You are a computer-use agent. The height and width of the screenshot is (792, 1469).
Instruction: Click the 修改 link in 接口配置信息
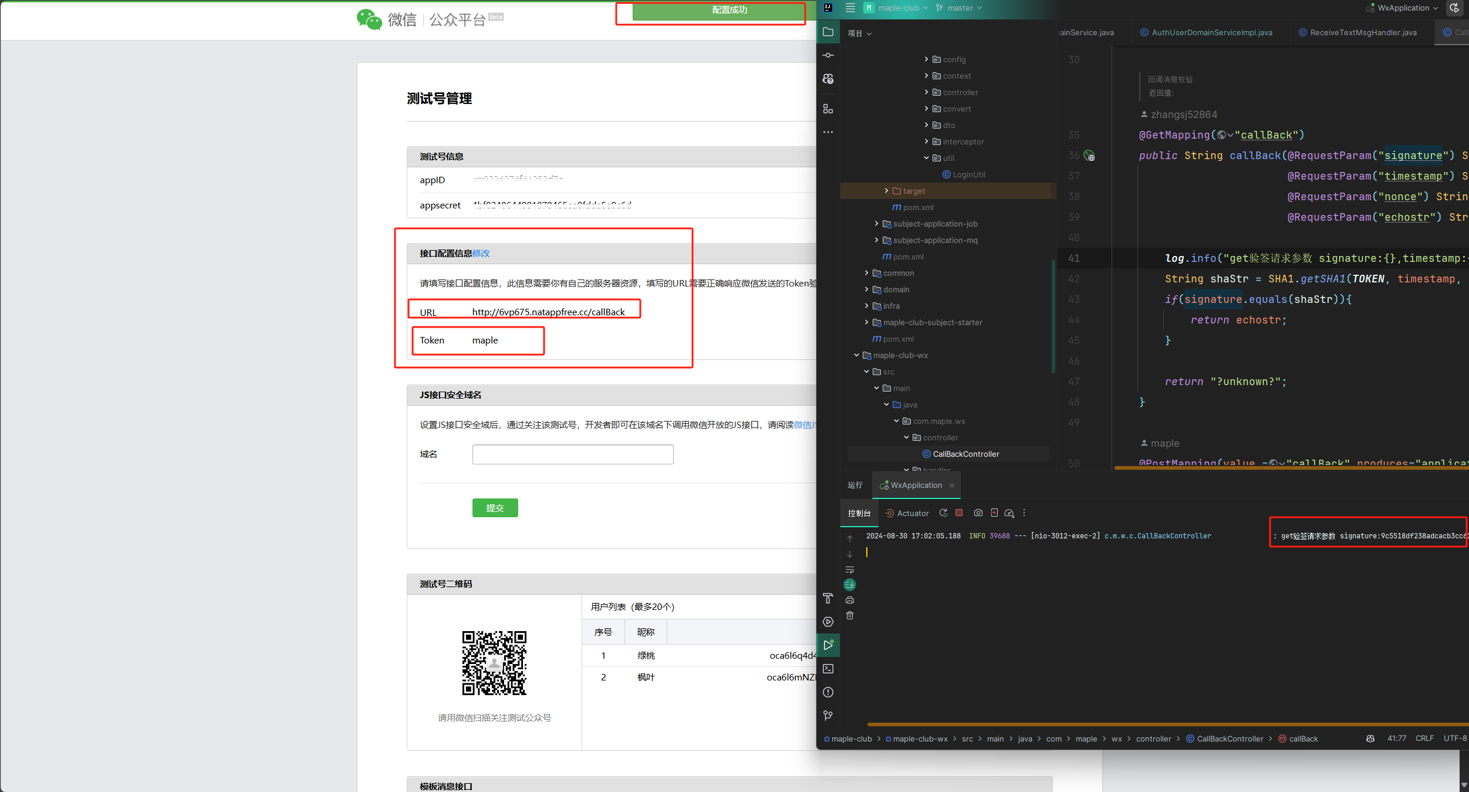481,253
